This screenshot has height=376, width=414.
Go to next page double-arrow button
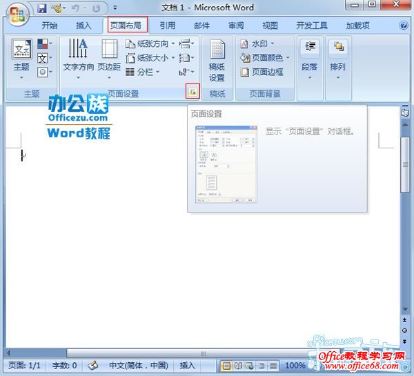[x=405, y=342]
